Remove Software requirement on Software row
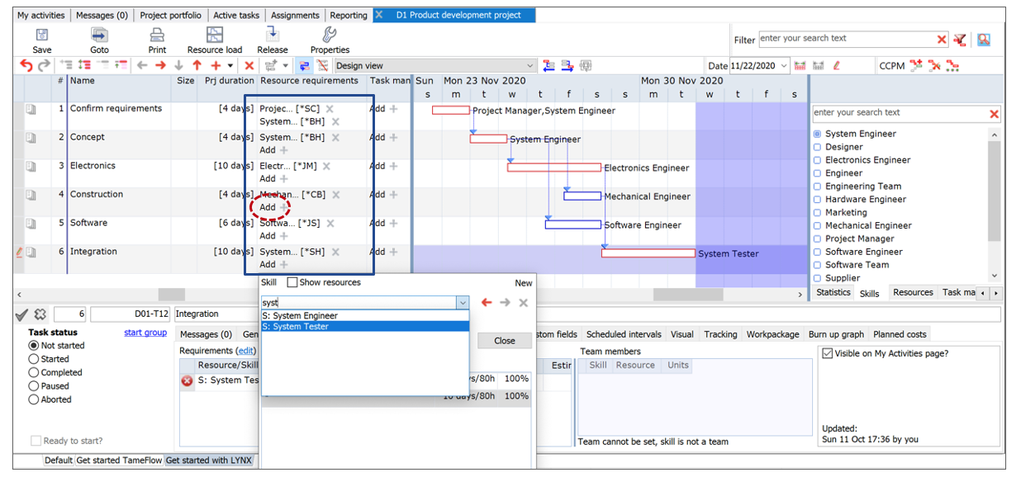 (x=330, y=224)
